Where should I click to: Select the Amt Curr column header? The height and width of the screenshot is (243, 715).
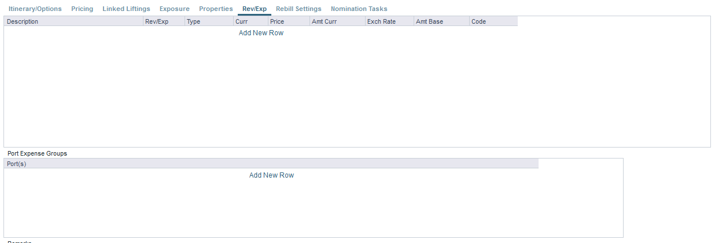coord(337,21)
